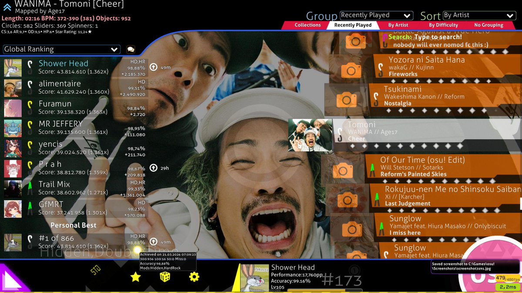Click camera placeholder on Yozora ni Saita Hana
Screen dimensions: 522x293
click(351, 70)
